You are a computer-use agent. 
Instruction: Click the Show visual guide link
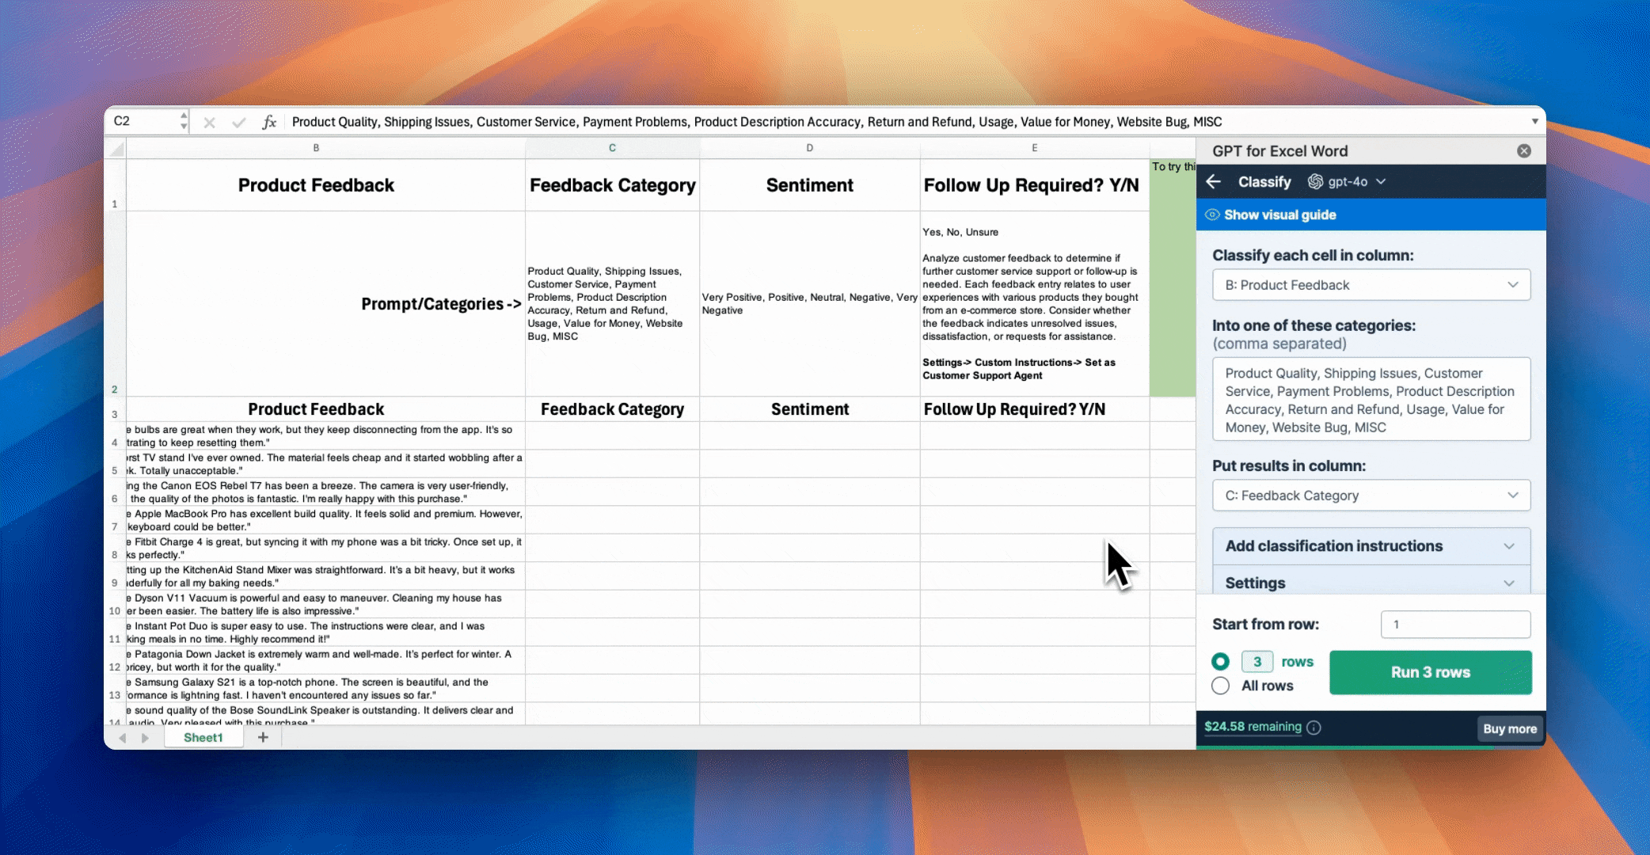tap(1279, 215)
